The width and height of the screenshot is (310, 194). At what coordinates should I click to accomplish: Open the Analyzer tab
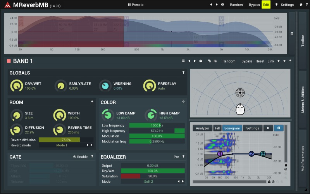[x=202, y=128]
